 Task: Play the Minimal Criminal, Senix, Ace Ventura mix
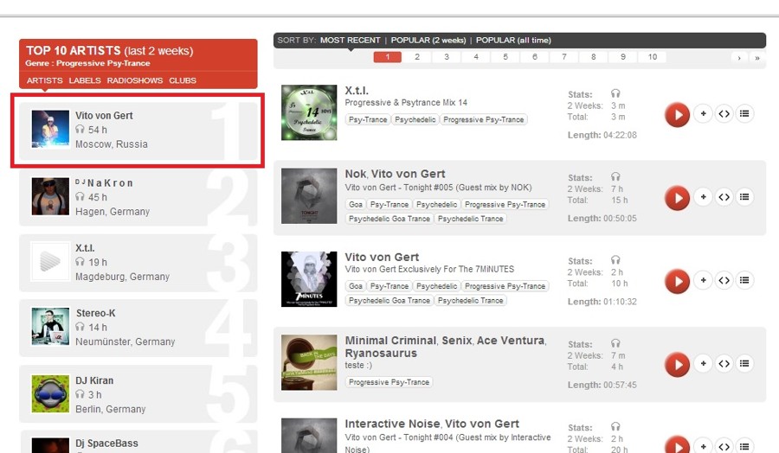coord(677,365)
